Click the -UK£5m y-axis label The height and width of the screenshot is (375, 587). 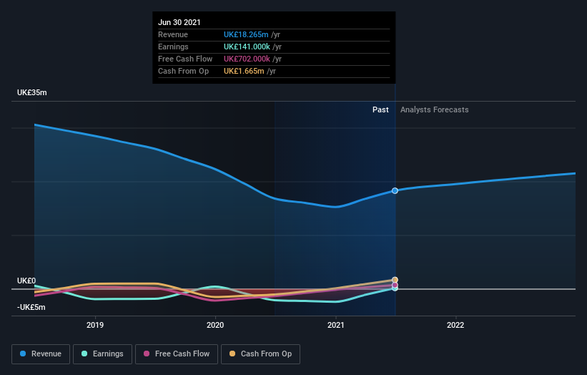tap(31, 307)
